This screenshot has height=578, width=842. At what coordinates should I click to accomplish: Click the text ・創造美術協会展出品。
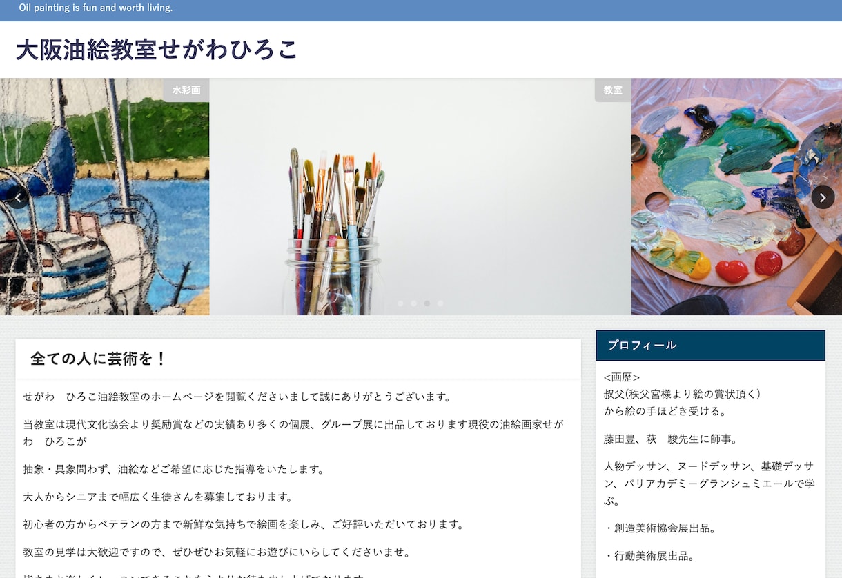coord(661,529)
